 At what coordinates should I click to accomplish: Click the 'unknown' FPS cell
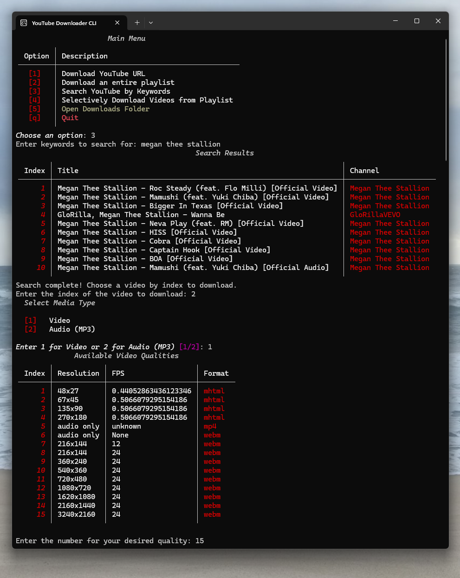click(x=126, y=426)
